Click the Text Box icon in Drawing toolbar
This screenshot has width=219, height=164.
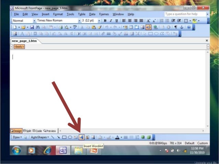tap(76, 137)
